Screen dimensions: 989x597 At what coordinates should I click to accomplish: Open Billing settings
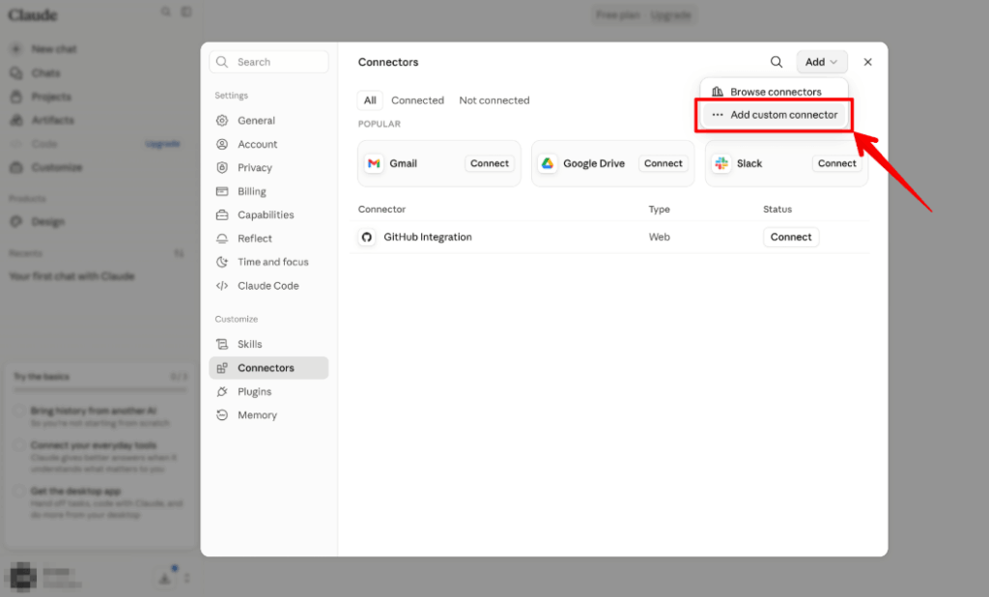point(268,192)
